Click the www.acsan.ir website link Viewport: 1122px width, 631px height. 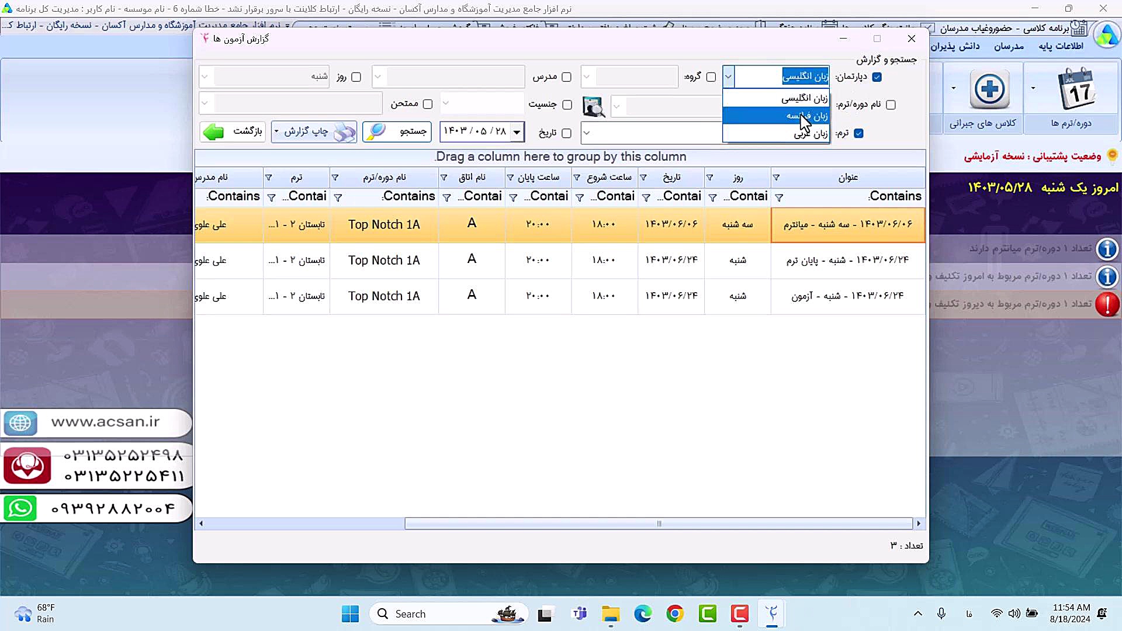coord(105,422)
